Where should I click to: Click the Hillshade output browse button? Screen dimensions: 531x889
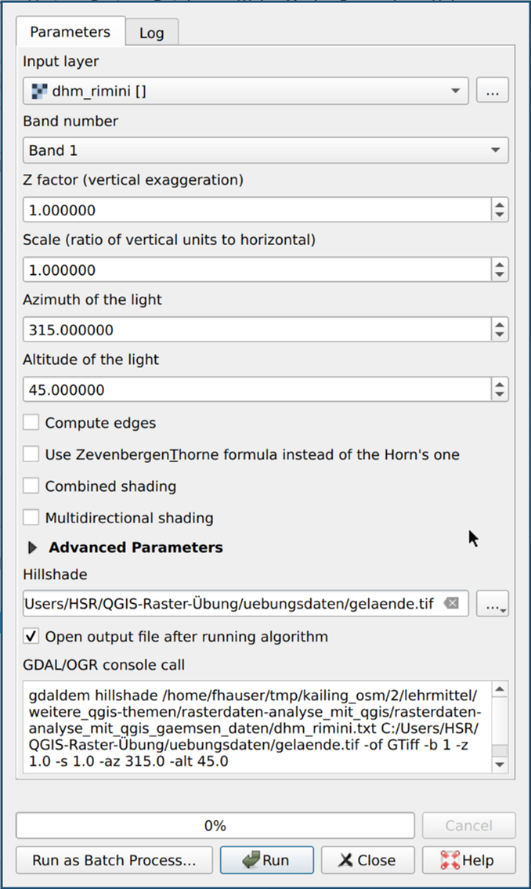[492, 604]
